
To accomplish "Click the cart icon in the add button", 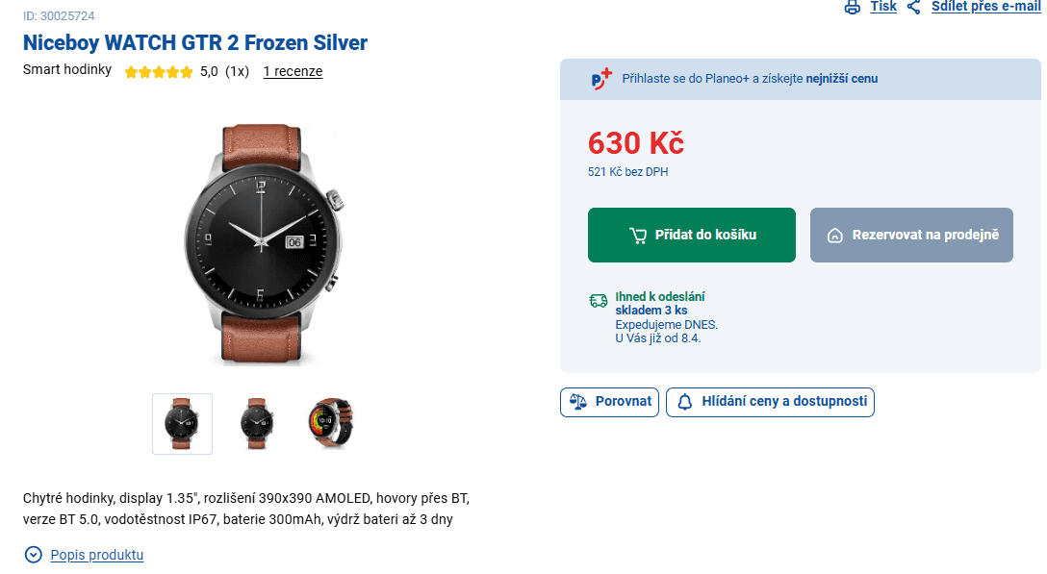I will (x=638, y=236).
